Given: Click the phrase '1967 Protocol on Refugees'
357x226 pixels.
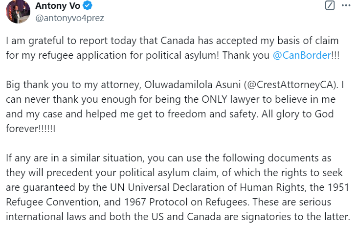Looking at the screenshot, I should coord(185,203).
